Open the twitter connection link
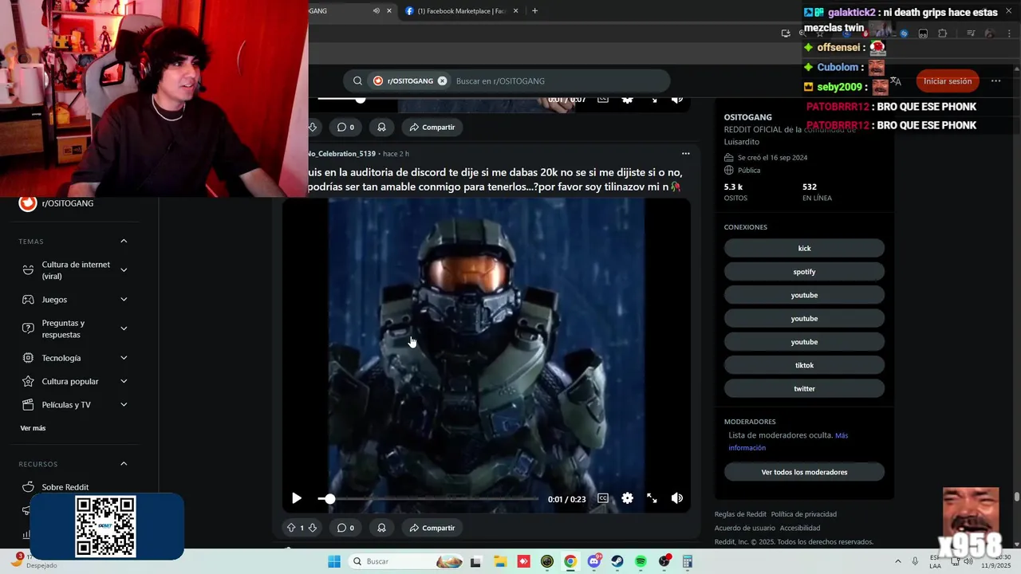Image resolution: width=1021 pixels, height=574 pixels. tap(804, 388)
